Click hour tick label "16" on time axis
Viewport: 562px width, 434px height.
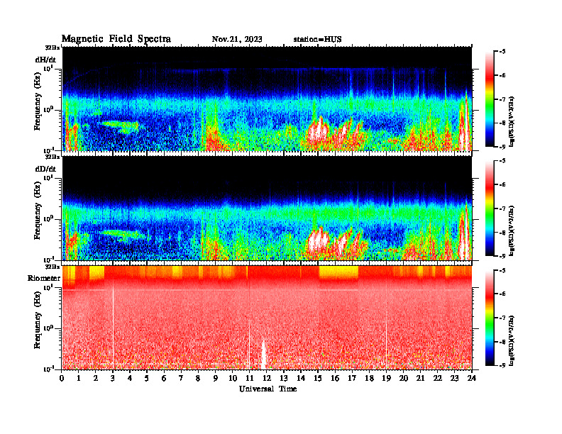pos(335,378)
